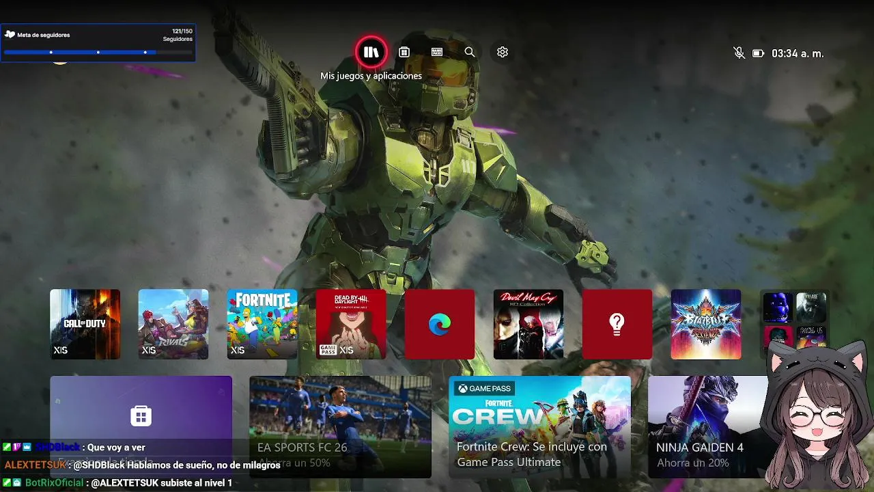This screenshot has height=492, width=874.
Task: Open My games and apps library icon
Action: (371, 52)
